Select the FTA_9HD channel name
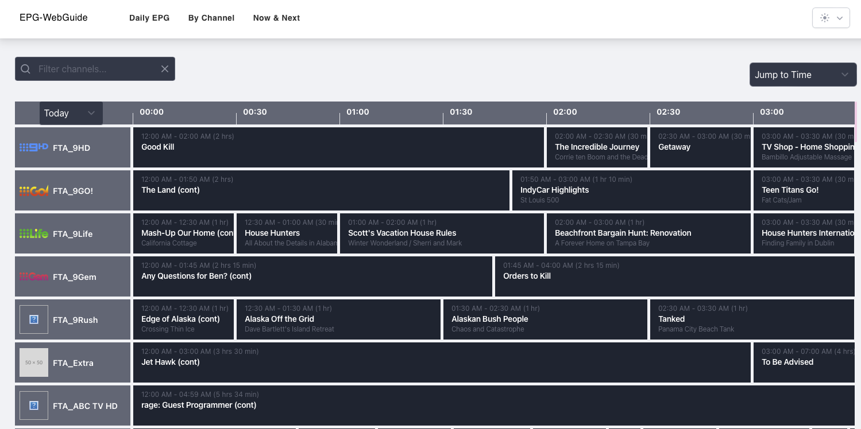This screenshot has height=429, width=861. [71, 148]
